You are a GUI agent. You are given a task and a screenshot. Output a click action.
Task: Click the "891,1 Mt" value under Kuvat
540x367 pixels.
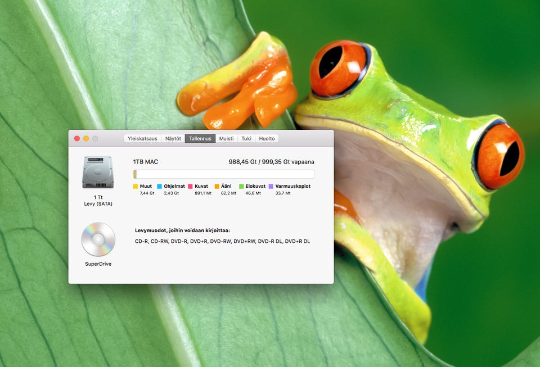[x=203, y=193]
